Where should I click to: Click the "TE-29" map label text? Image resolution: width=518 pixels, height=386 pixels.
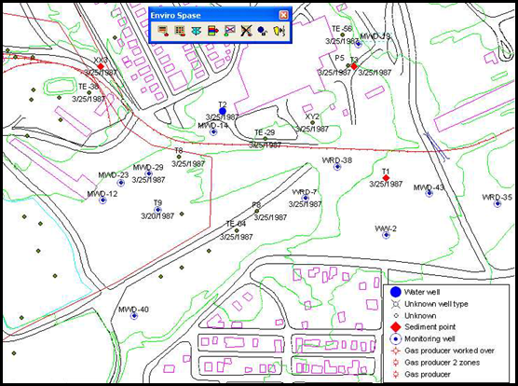(x=265, y=132)
